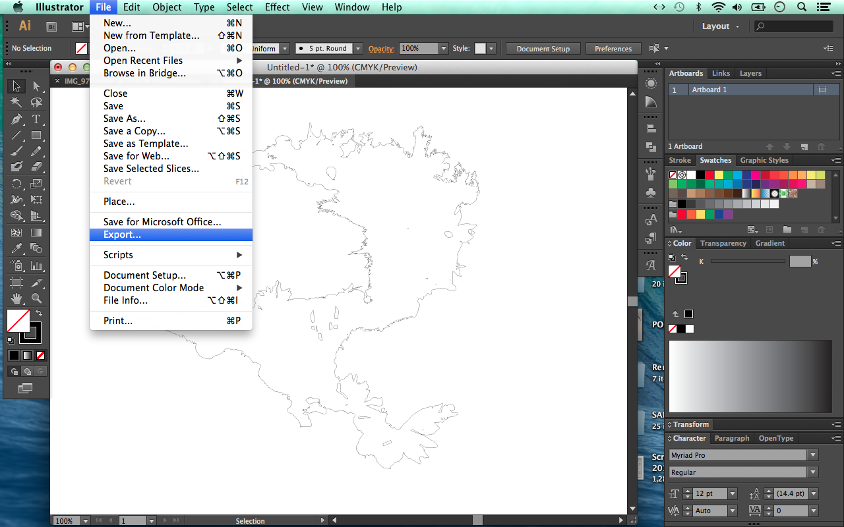Enable Draw Behind mode
This screenshot has height=527, width=844.
[27, 371]
